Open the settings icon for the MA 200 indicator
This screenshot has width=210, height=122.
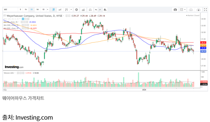click(x=26, y=28)
